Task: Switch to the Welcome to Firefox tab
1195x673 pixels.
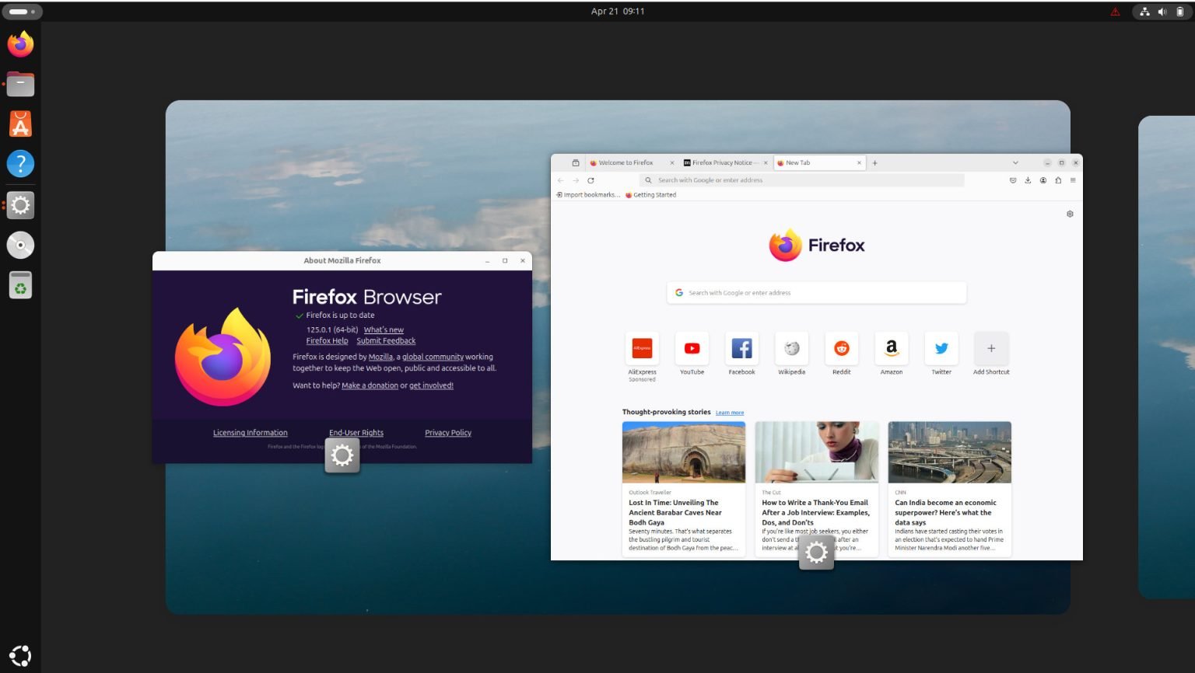Action: (x=627, y=162)
